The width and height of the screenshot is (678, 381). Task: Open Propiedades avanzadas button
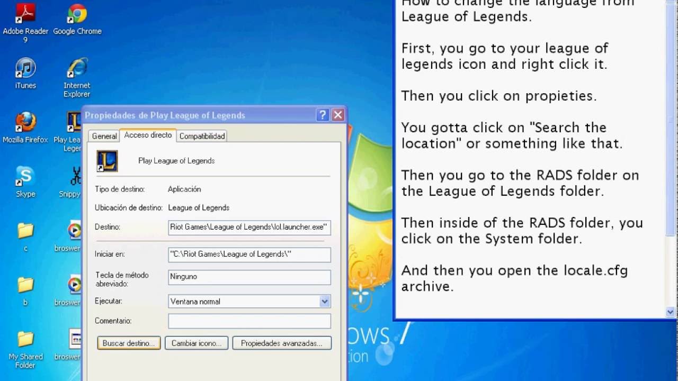pyautogui.click(x=282, y=343)
